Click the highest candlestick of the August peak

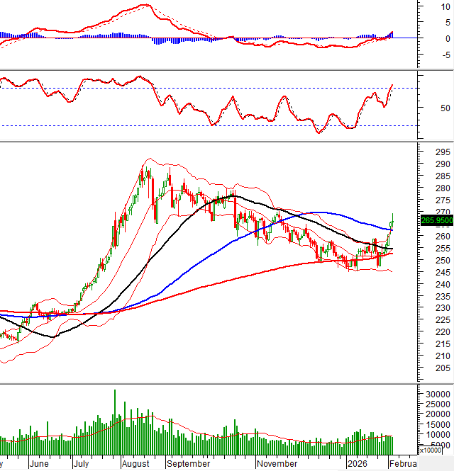pyautogui.click(x=149, y=165)
